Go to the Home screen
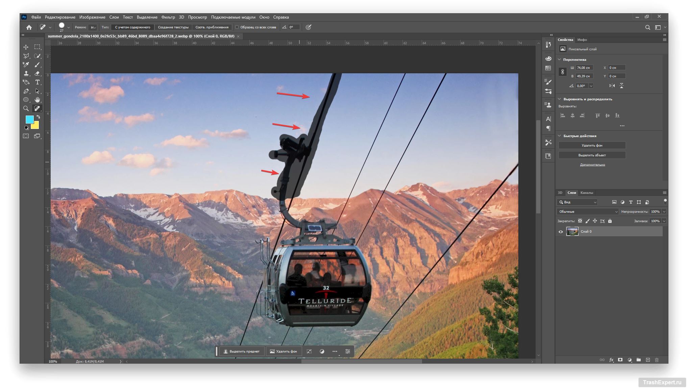688x389 pixels. tap(29, 27)
